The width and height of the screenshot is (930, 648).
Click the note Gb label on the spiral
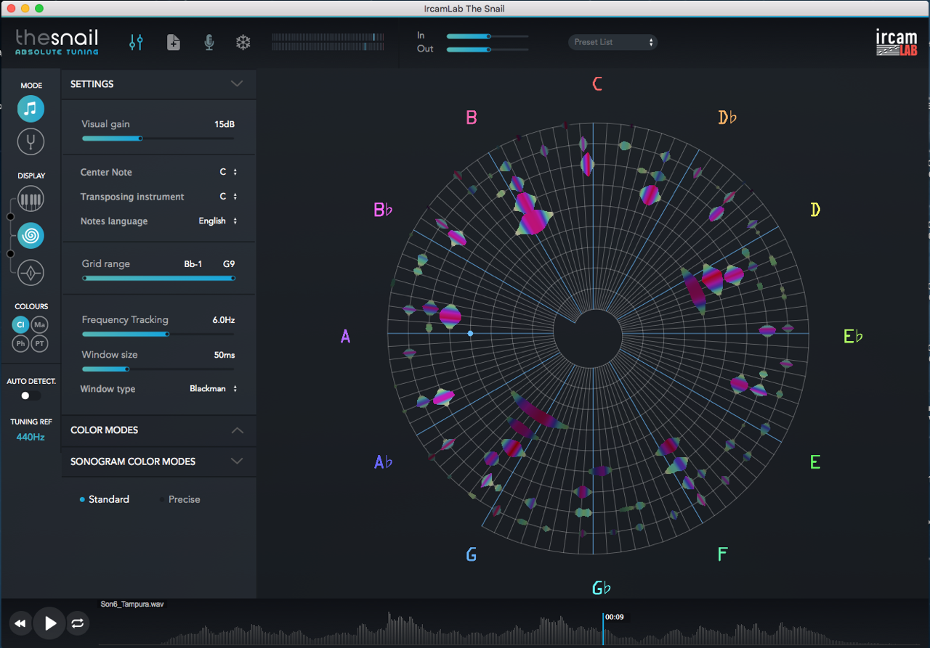(x=601, y=588)
